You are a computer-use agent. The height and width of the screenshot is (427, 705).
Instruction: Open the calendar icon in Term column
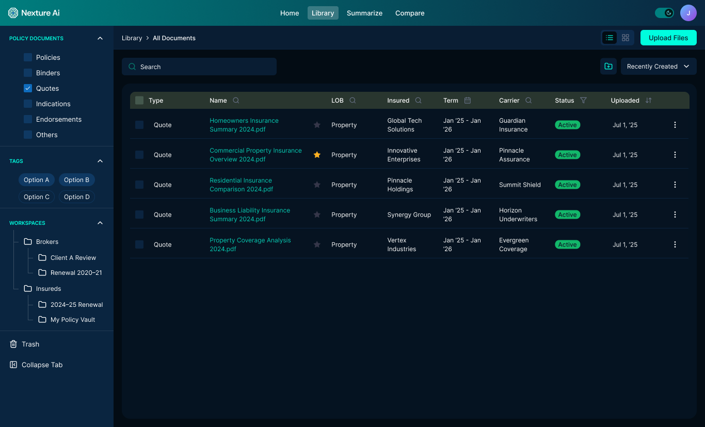pyautogui.click(x=468, y=101)
